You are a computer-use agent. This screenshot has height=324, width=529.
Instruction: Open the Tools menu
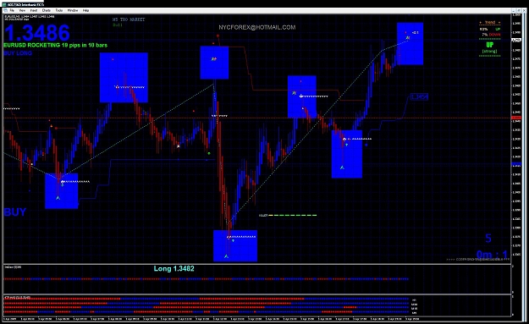(x=59, y=10)
